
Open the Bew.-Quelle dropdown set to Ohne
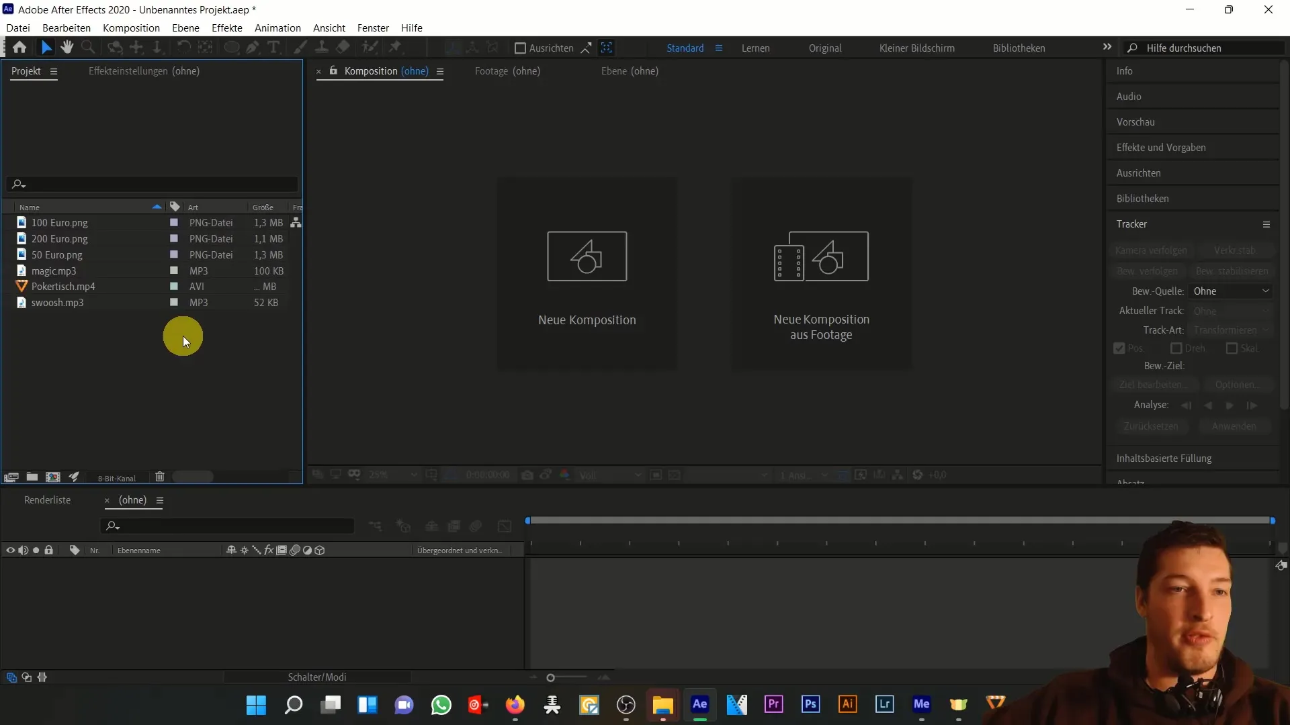pos(1231,291)
